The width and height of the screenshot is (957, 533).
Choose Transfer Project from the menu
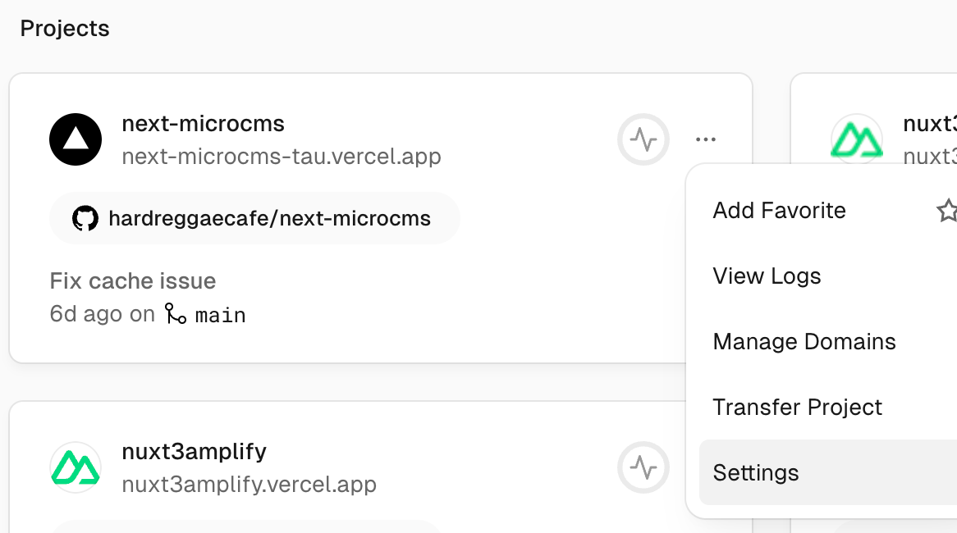tap(797, 408)
